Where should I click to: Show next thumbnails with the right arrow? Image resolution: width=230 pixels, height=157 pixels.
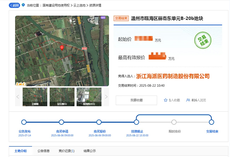[x=107, y=97]
